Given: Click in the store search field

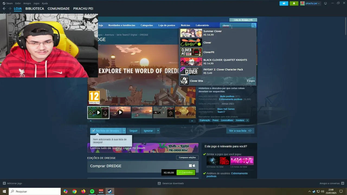Looking at the screenshot, I should 236,25.
